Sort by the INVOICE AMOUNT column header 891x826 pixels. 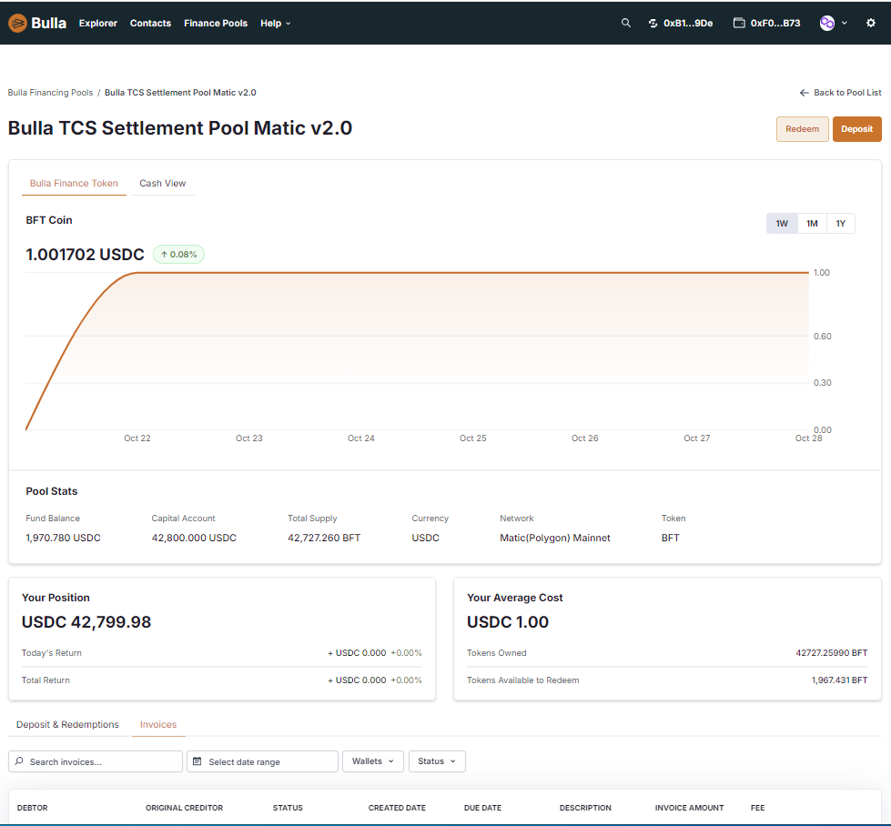click(x=689, y=807)
